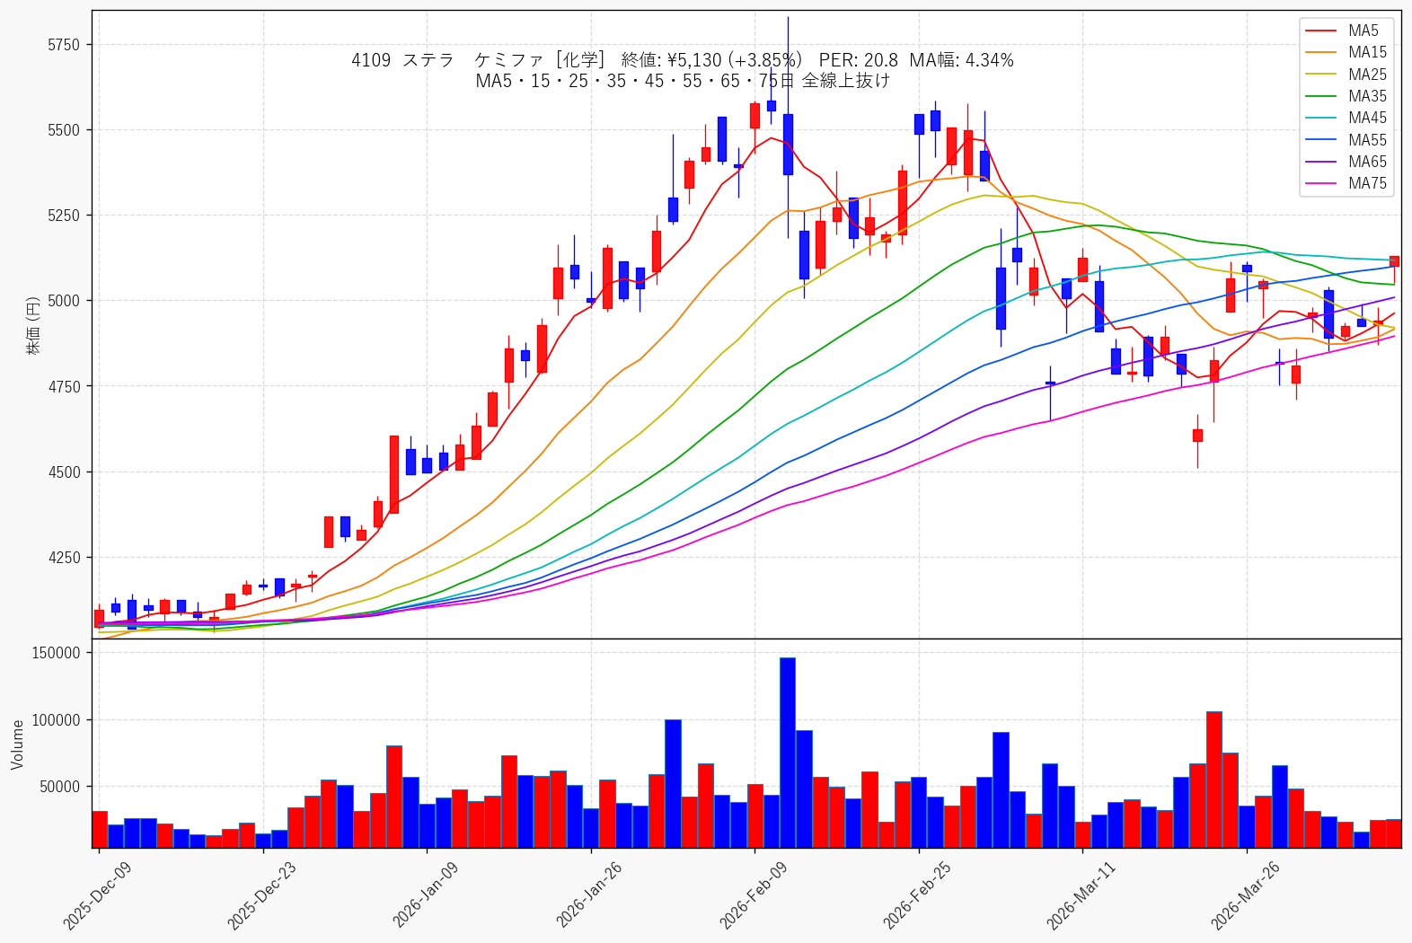Click the MA55 legend entry
Image resolution: width=1412 pixels, height=943 pixels.
pos(1346,140)
